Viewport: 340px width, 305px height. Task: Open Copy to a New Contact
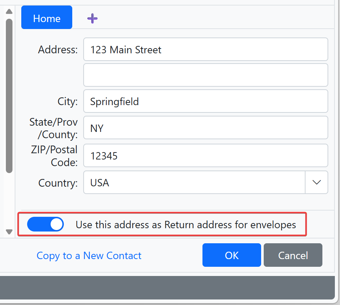(89, 256)
